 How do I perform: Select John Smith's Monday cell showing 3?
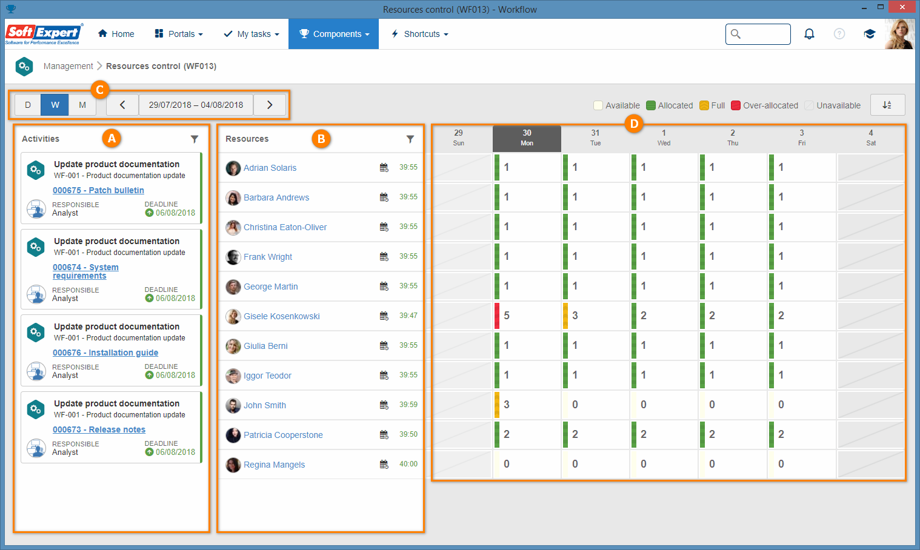coord(527,405)
